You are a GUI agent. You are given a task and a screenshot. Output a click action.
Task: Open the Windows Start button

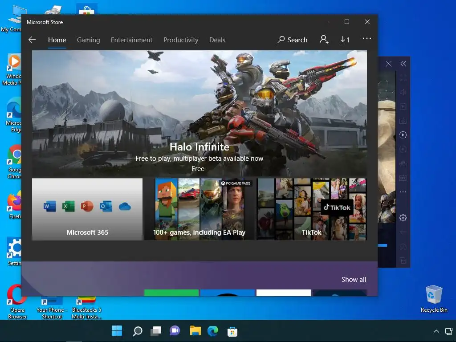coord(117,331)
